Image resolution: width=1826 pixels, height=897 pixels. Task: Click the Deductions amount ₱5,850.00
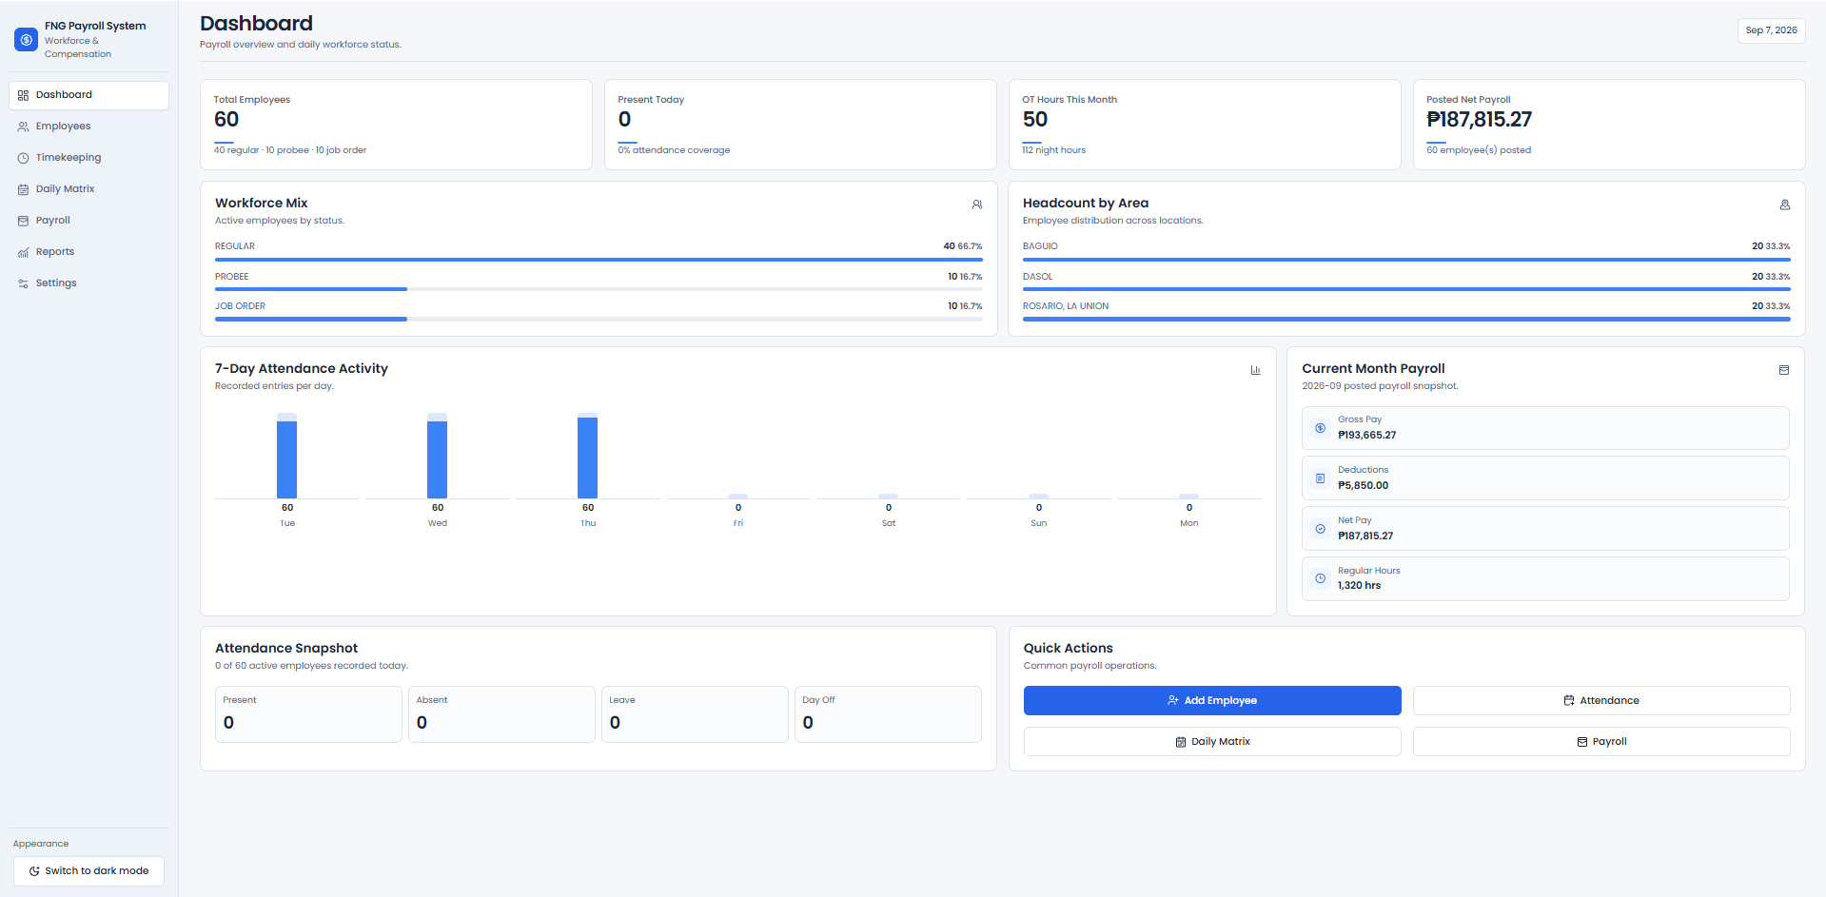click(1363, 486)
